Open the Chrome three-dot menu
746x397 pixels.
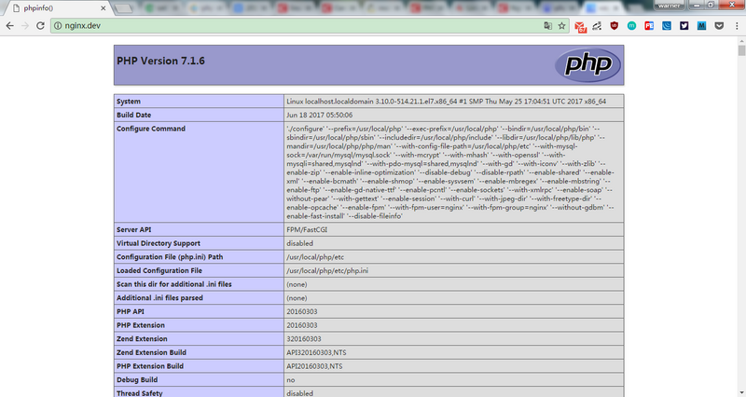pos(737,26)
